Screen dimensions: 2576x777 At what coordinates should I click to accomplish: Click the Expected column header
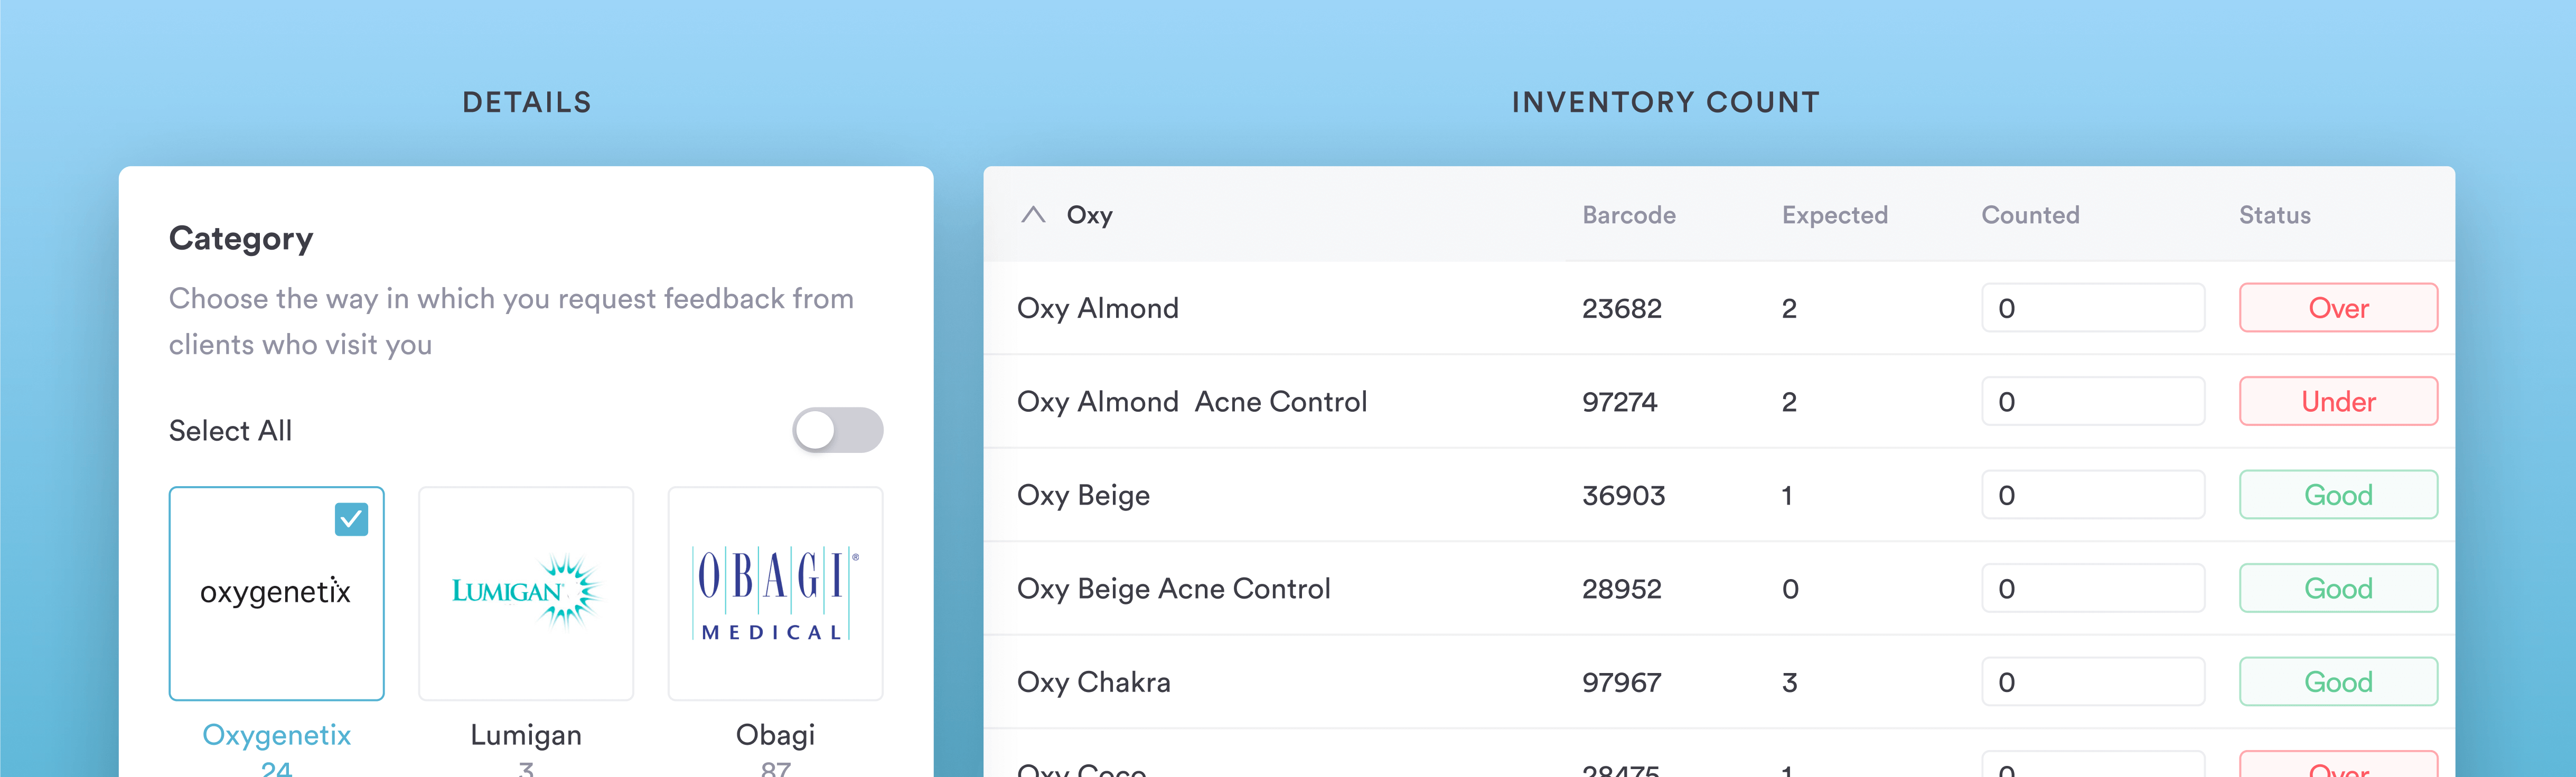click(1834, 215)
